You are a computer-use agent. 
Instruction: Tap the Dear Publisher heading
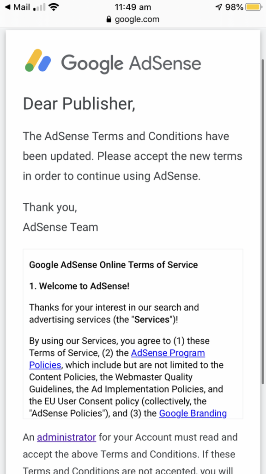tap(79, 104)
